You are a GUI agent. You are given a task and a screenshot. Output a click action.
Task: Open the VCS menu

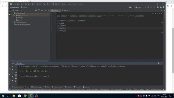[53, 4]
